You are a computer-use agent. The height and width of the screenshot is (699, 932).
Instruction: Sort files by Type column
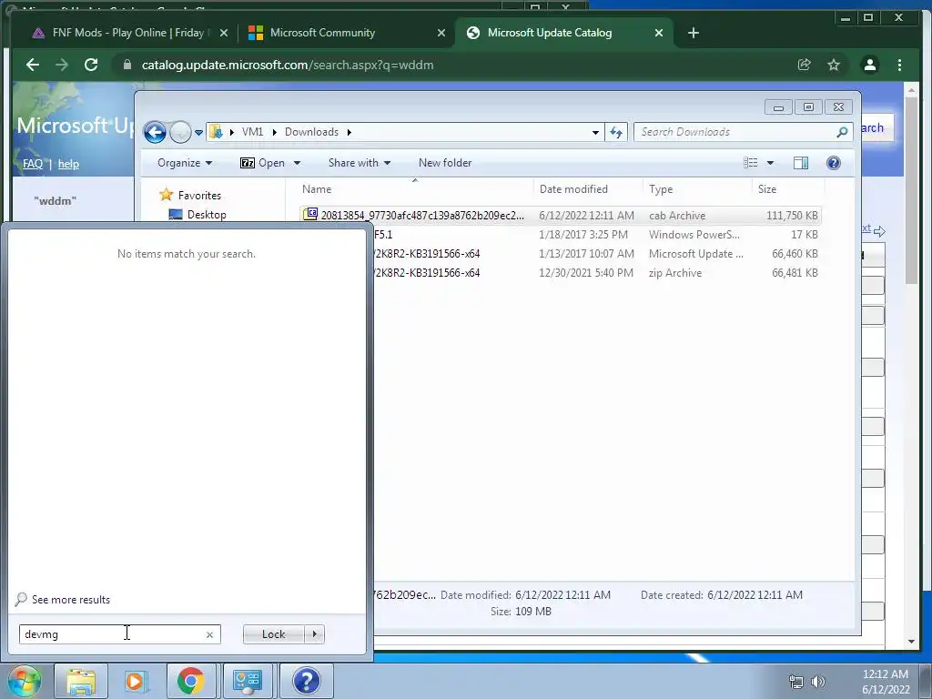pyautogui.click(x=697, y=189)
